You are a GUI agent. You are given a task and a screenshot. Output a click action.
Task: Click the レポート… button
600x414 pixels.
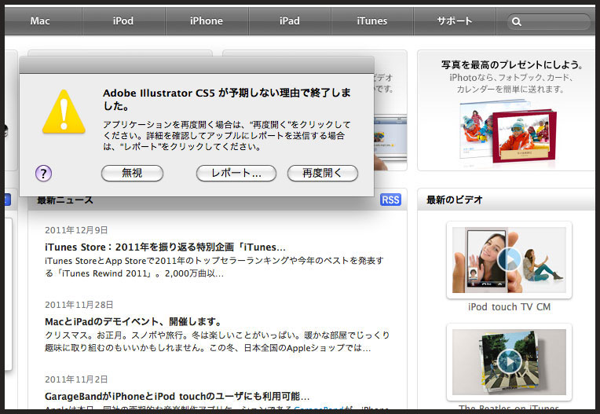[x=236, y=174]
